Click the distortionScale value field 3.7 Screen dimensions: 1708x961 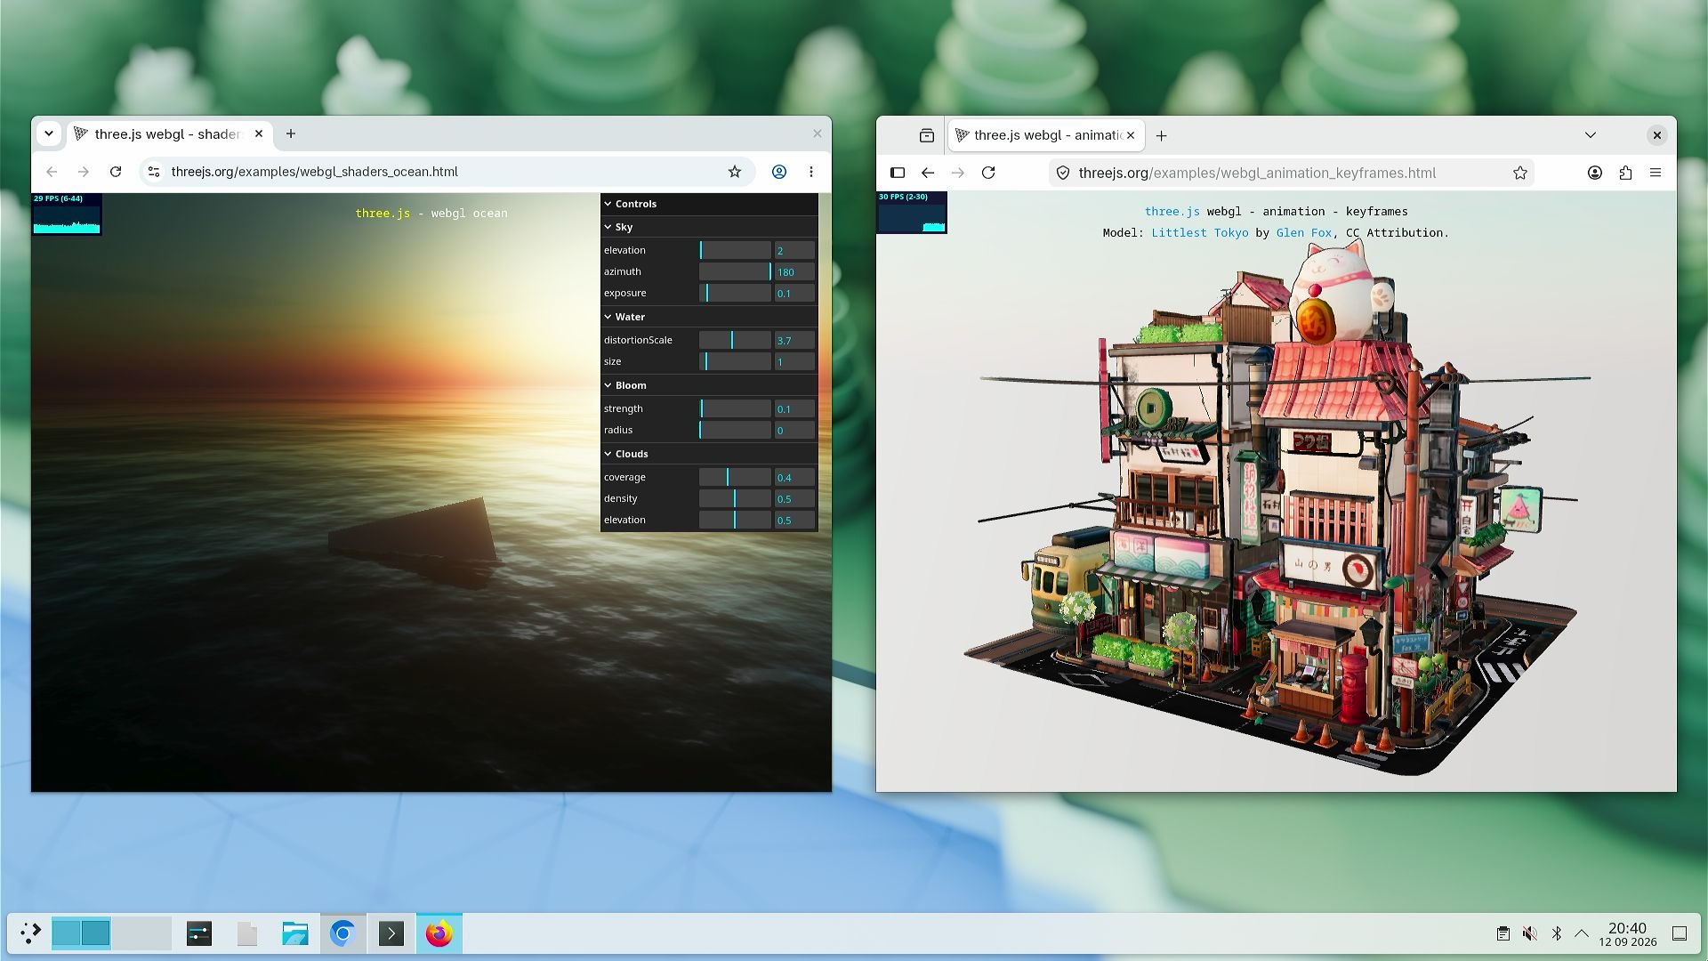(x=794, y=340)
